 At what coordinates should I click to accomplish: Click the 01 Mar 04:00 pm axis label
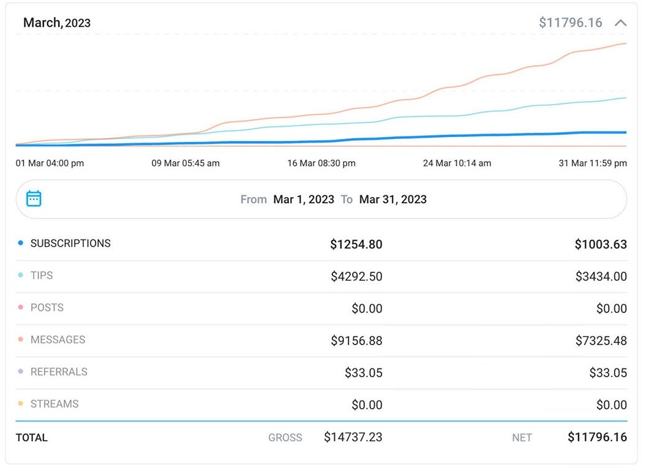pos(50,163)
